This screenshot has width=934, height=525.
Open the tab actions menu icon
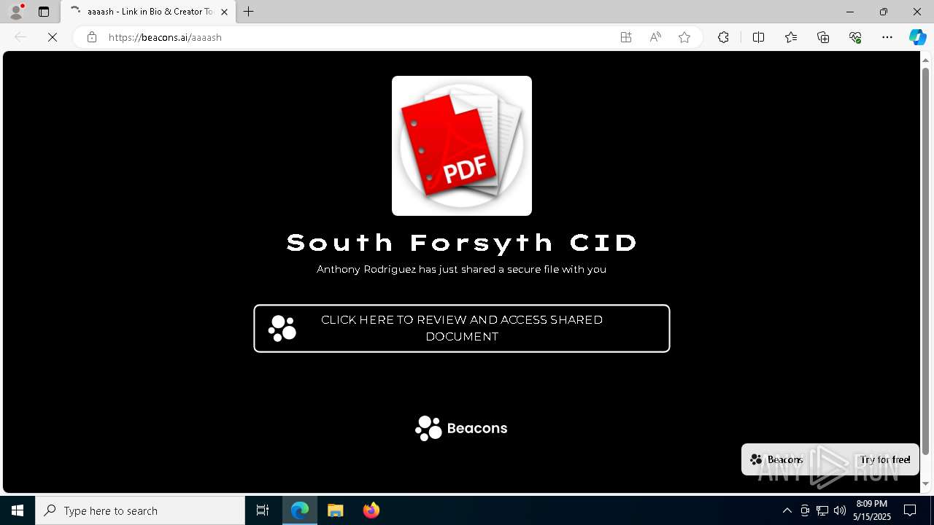44,12
